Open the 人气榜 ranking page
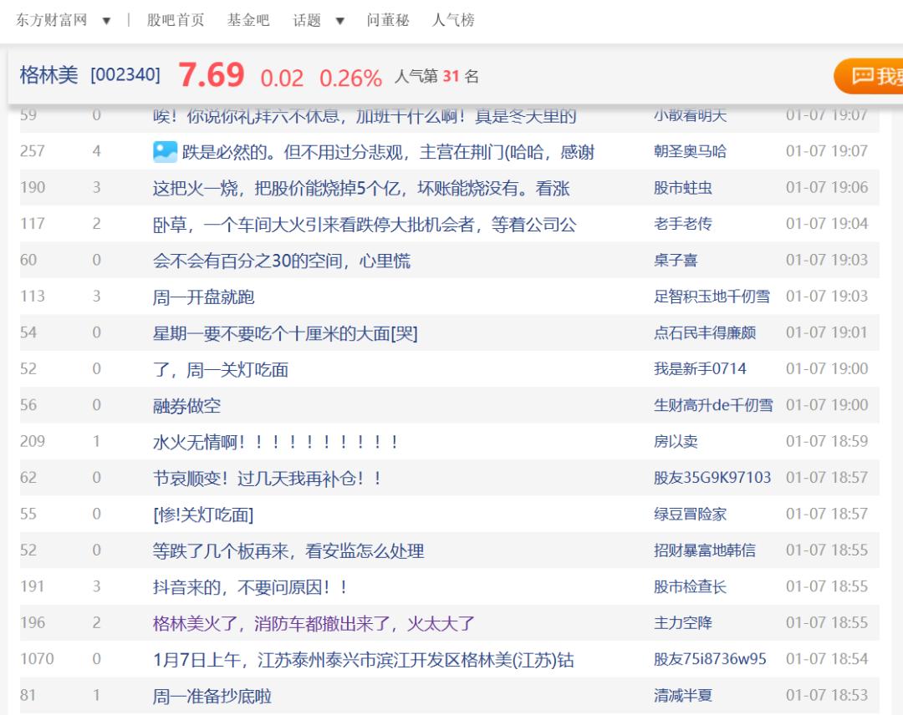 453,20
